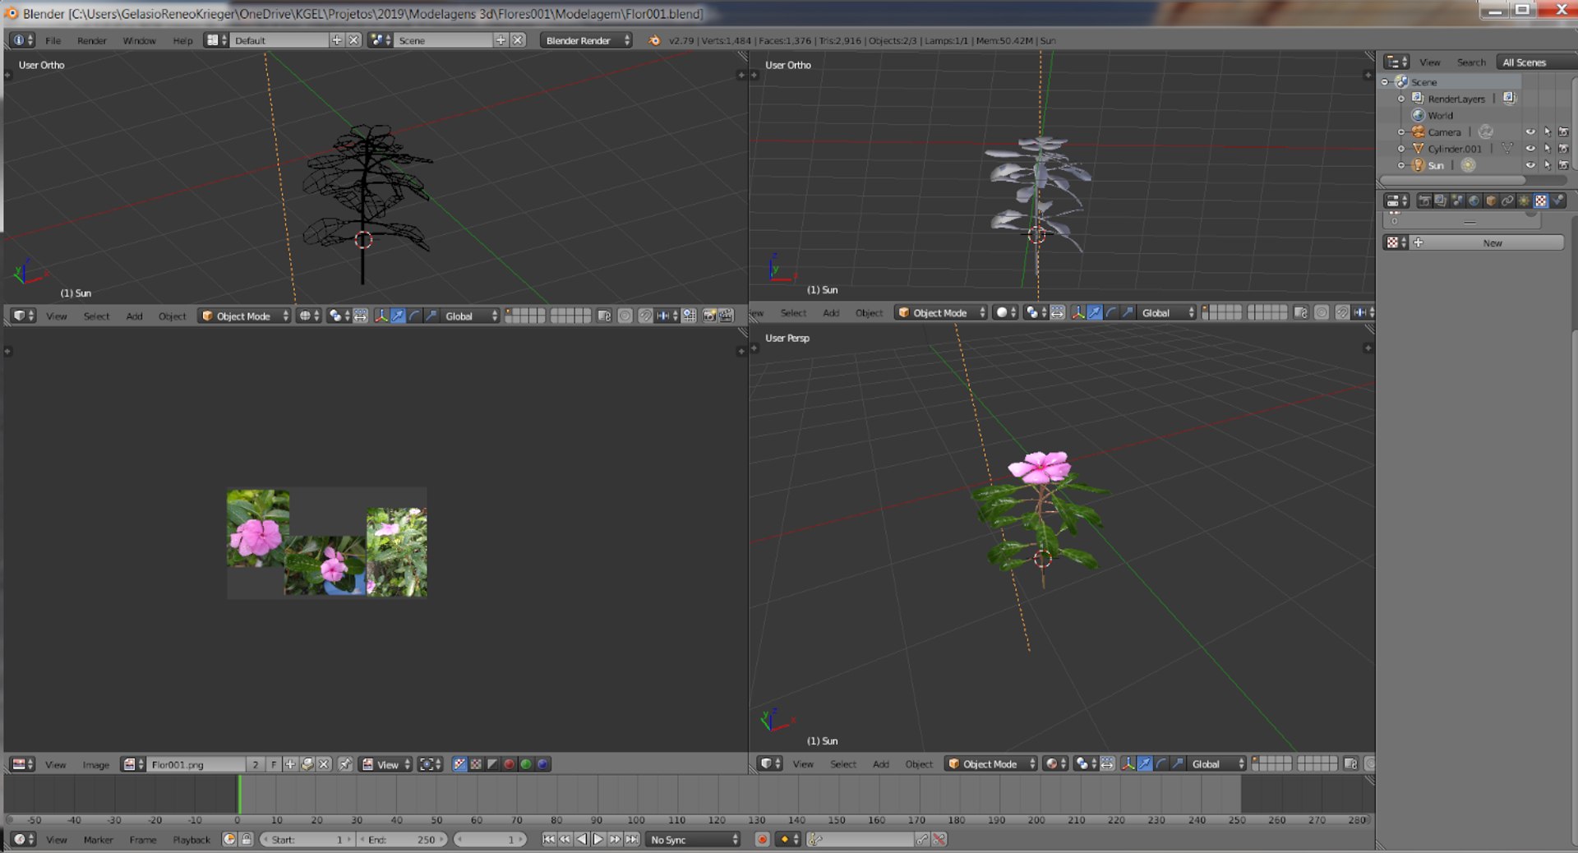Screen dimensions: 1578x853
Task: Click the Flor001.png image name field
Action: [x=196, y=764]
